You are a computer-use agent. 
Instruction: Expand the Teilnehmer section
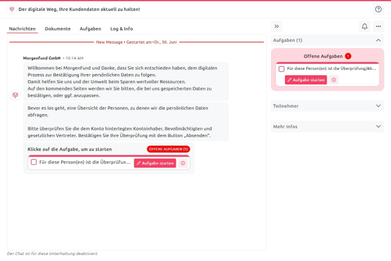click(x=327, y=106)
